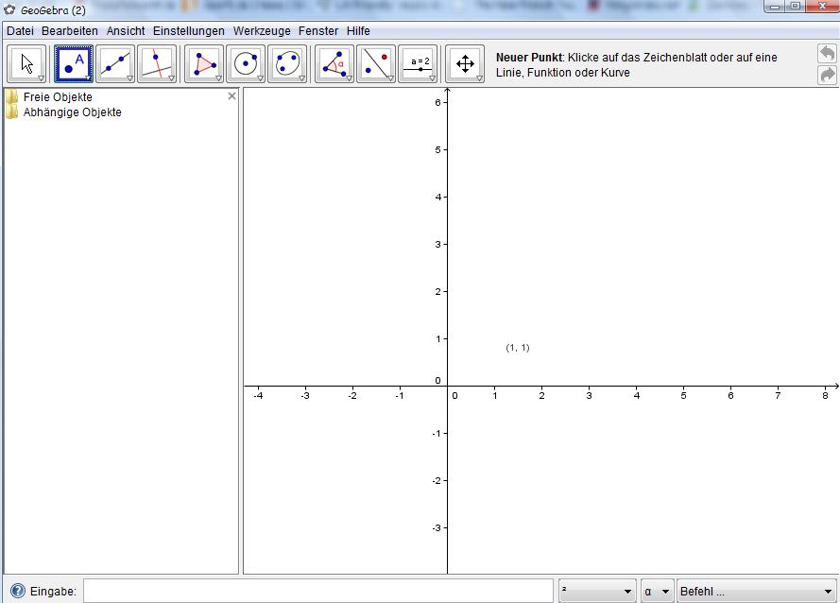Viewport: 840px width, 603px height.
Task: Select the Line through two points tool
Action: (114, 64)
